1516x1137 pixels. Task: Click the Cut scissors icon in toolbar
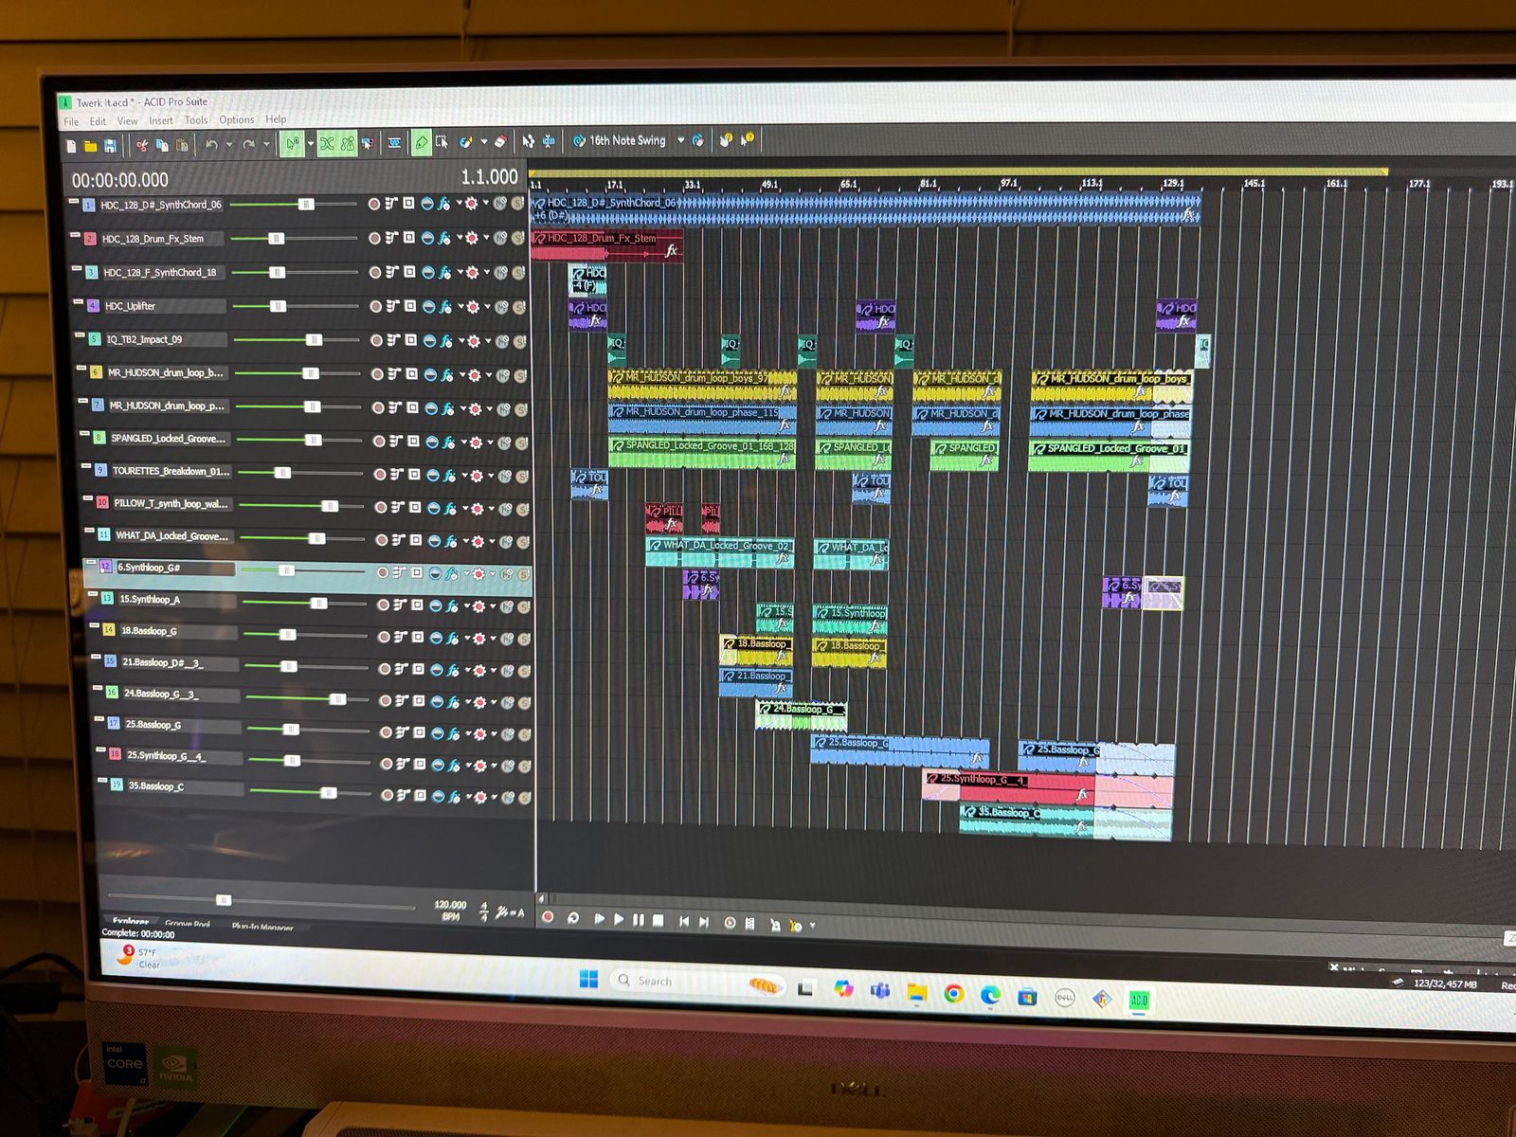pyautogui.click(x=141, y=145)
